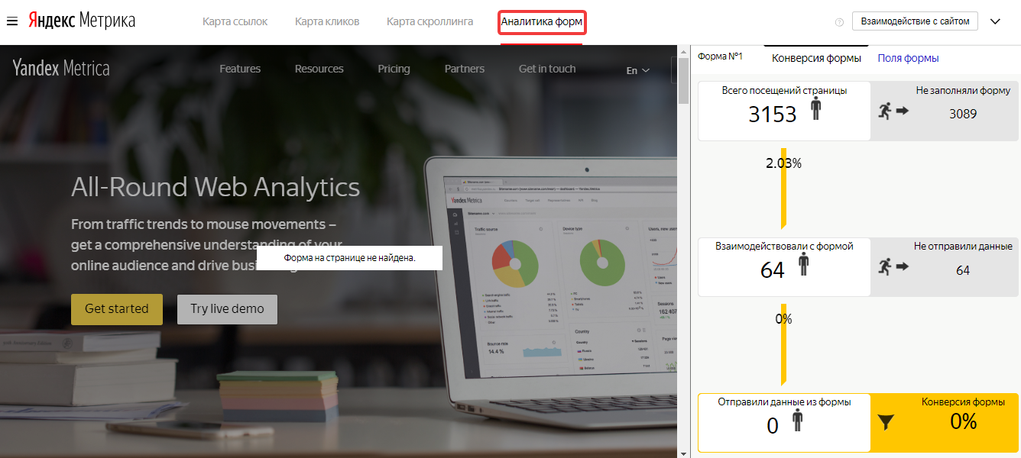Click the Взаимодействие с сайтом button
1021x458 pixels.
915,21
